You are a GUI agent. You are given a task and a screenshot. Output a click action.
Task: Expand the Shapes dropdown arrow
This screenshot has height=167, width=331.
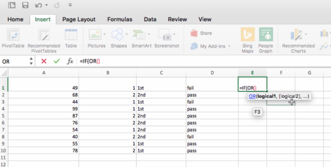click(127, 34)
